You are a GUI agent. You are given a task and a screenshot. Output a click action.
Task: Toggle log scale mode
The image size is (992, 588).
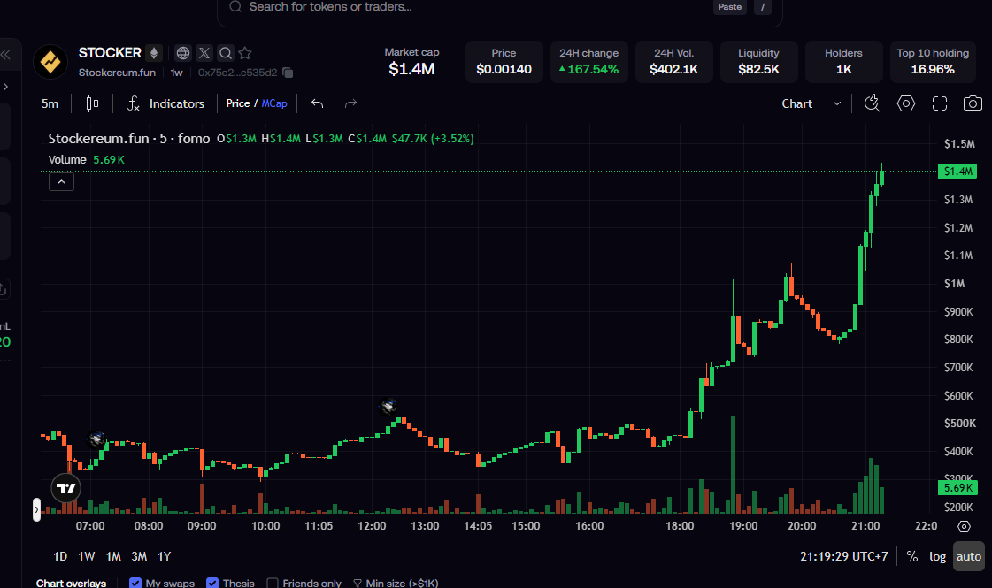coord(938,556)
